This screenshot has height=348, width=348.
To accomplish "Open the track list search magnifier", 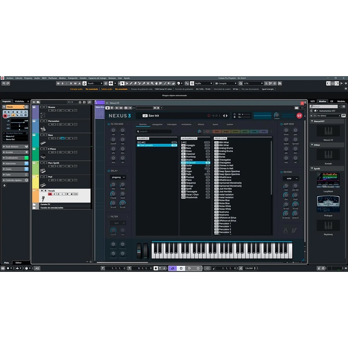I will 89,102.
